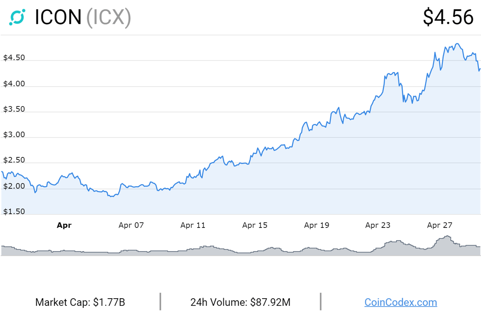Select the Apr 11 date label
Image resolution: width=481 pixels, height=323 pixels.
(x=193, y=225)
